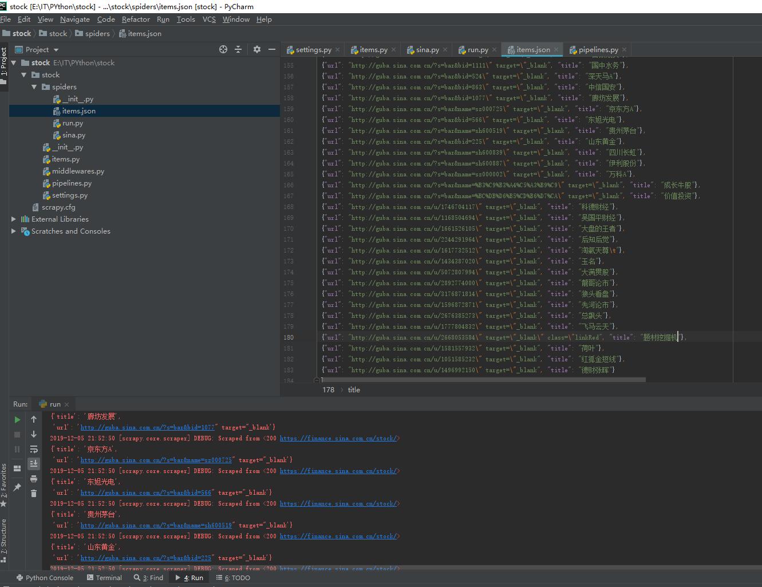Expand External Libraries node
Screen dimensions: 762x587
tap(14, 219)
